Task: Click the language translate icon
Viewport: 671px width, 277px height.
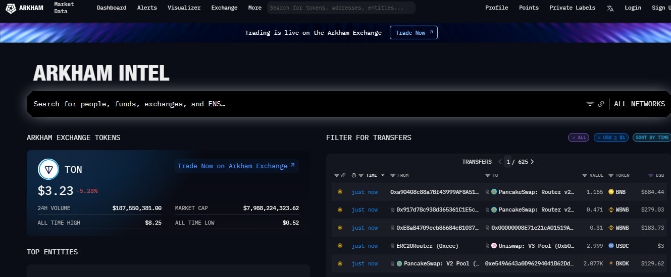Action: point(610,8)
